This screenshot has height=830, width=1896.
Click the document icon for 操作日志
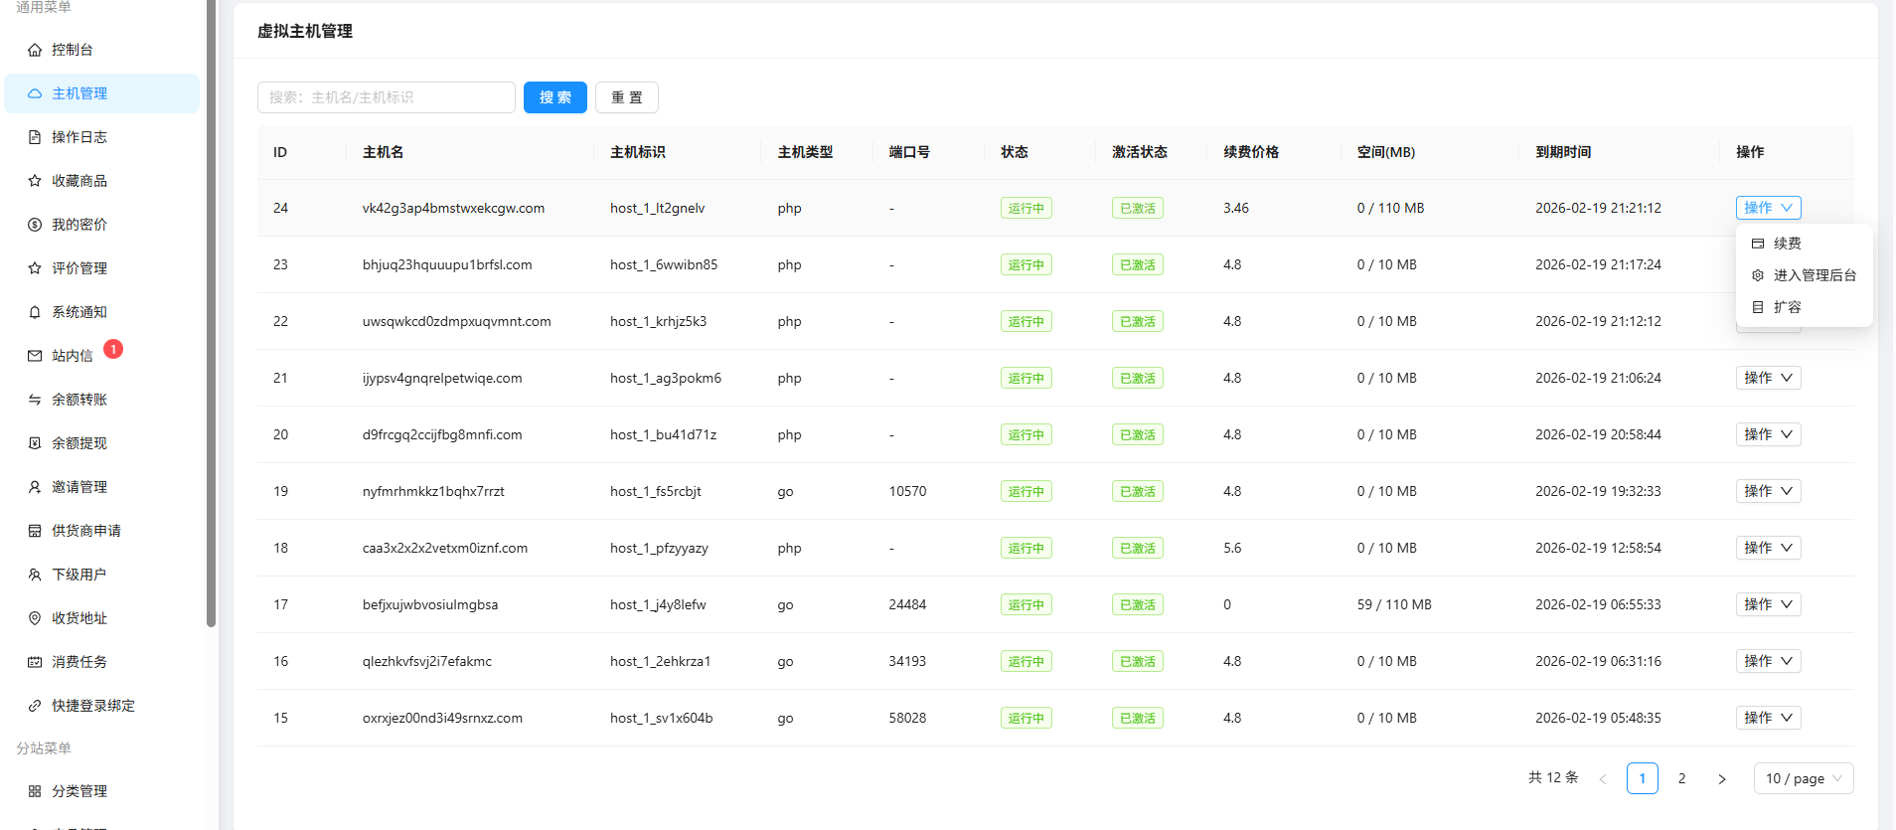tap(35, 137)
